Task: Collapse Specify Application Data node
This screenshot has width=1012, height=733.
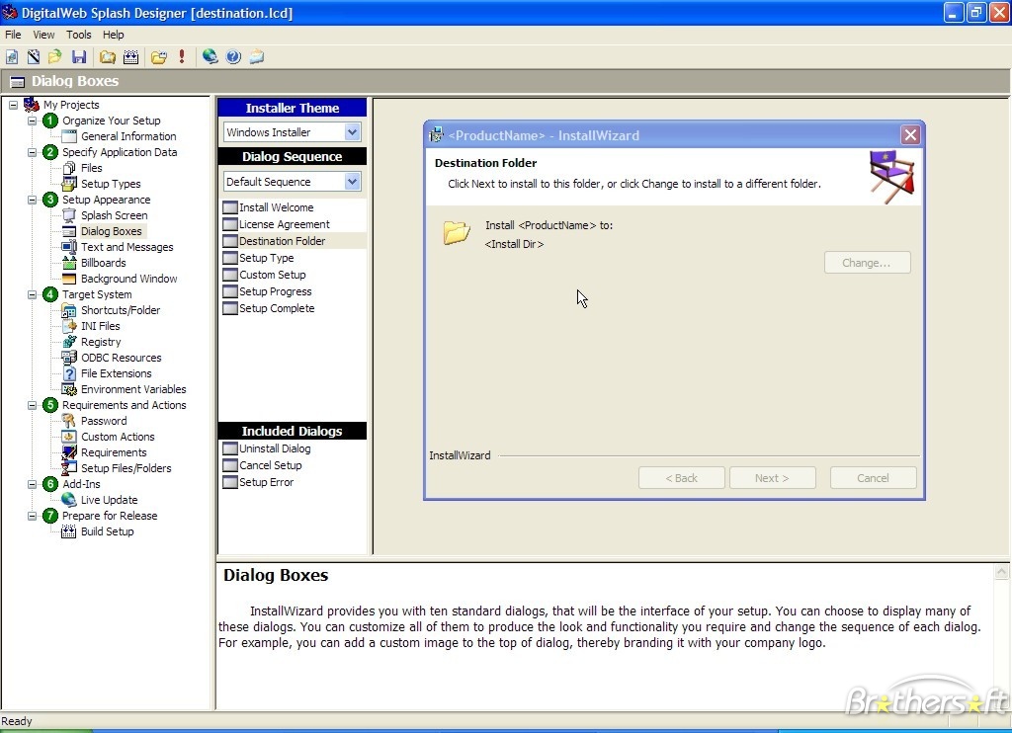Action: pos(33,152)
